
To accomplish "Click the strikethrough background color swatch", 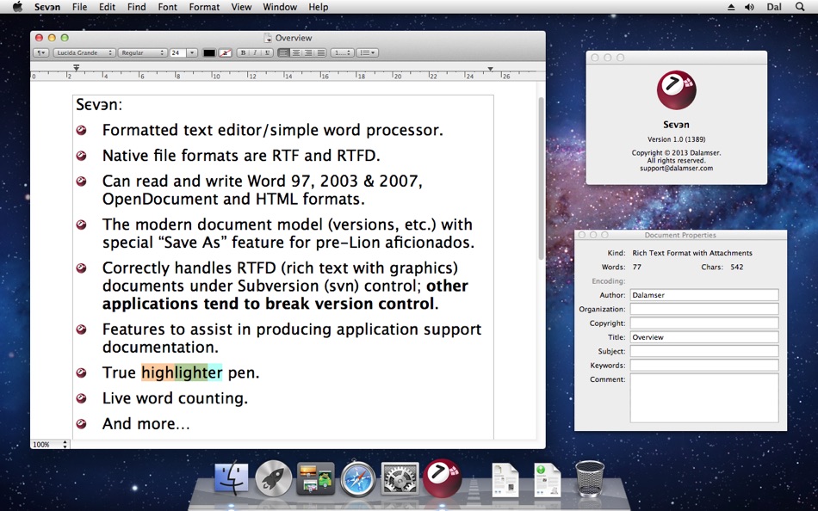I will point(226,52).
